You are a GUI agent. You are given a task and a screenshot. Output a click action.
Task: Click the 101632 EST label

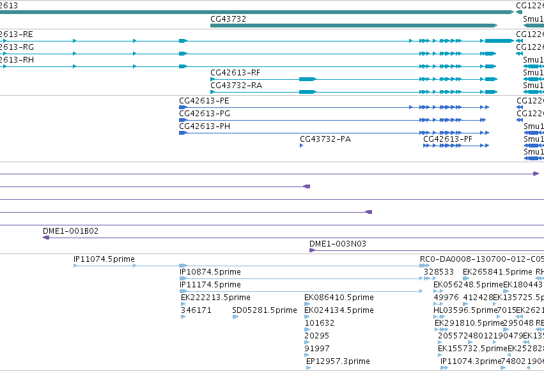pos(319,323)
